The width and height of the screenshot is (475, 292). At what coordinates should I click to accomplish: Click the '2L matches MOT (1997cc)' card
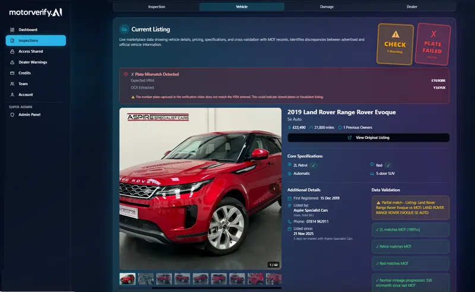click(410, 230)
